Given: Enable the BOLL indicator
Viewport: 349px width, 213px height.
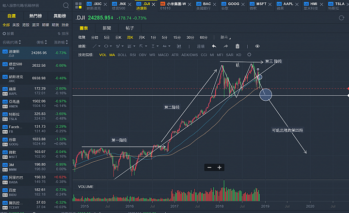Looking at the screenshot, I should [122, 55].
